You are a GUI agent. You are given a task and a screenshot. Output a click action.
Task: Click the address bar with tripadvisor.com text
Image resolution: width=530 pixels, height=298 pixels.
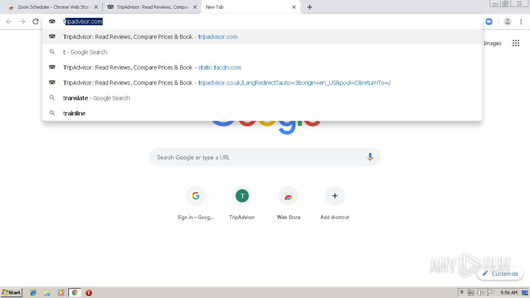[x=263, y=22]
